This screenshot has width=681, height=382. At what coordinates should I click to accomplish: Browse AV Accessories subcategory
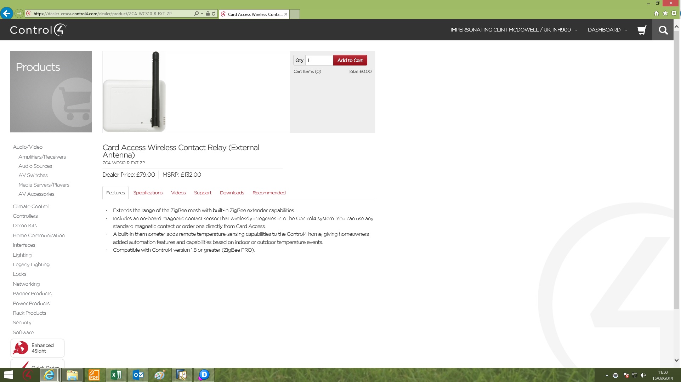[36, 194]
